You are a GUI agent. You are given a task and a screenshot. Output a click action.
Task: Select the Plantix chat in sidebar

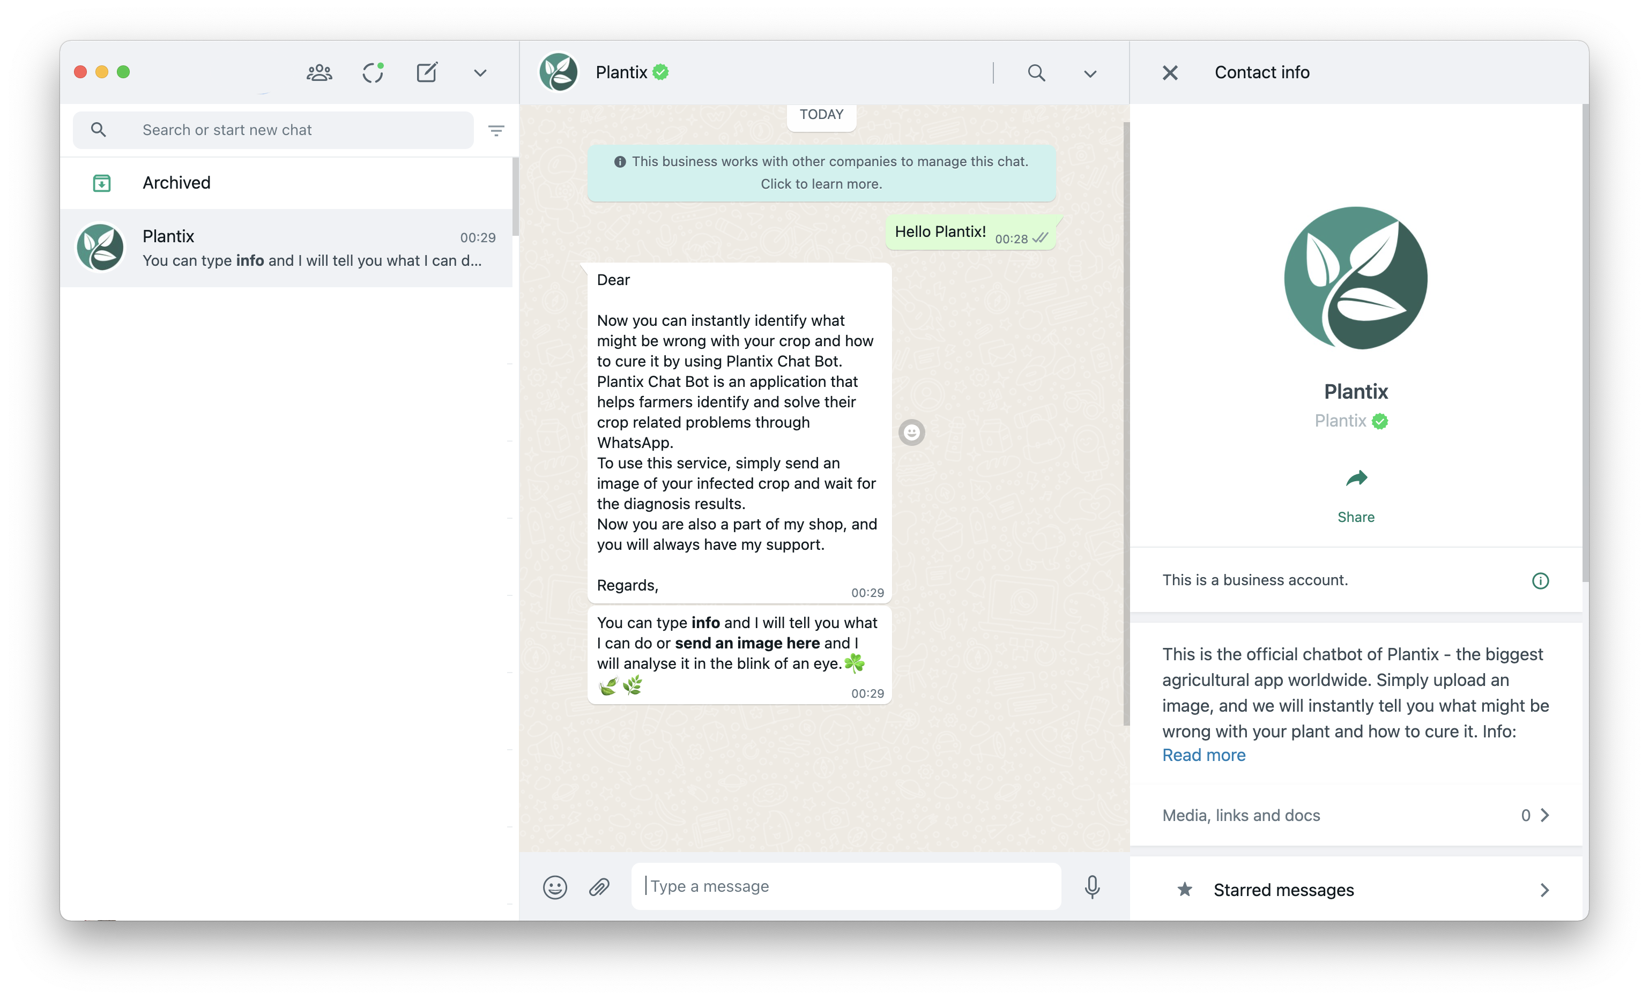tap(289, 249)
